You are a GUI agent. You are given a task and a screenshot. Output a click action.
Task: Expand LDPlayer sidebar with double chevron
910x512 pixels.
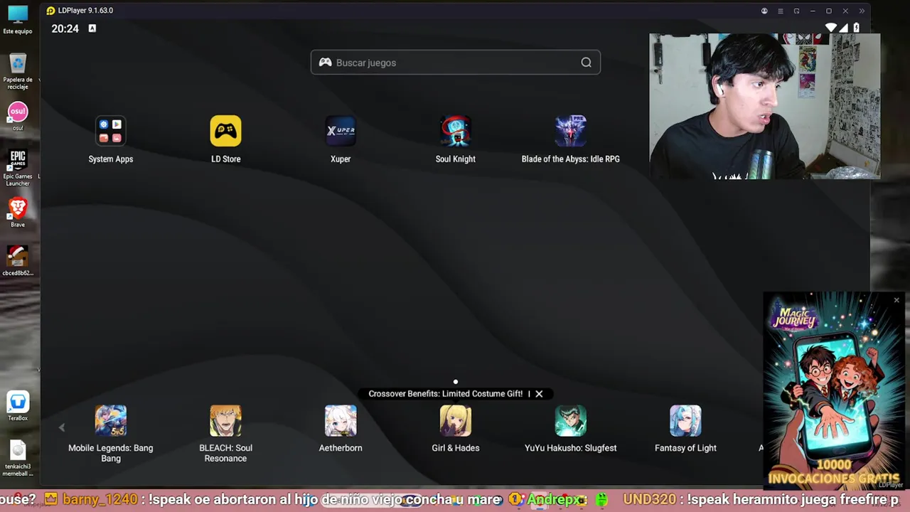pyautogui.click(x=862, y=11)
